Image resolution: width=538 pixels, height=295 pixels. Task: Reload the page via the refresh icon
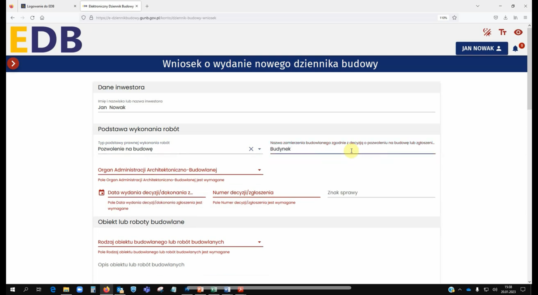32,18
